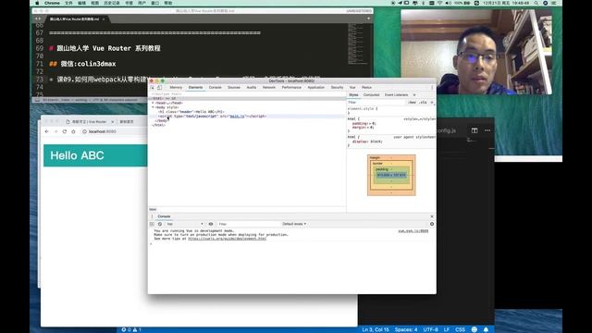The image size is (592, 333).
Task: Open the Application tab
Action: click(316, 87)
